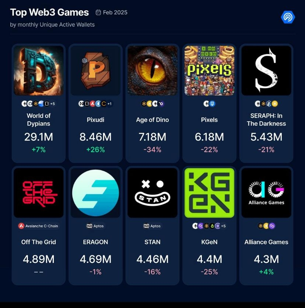Expand the +1 chains badge under Pixudi
Viewport: 305px width, 308px height.
109,104
